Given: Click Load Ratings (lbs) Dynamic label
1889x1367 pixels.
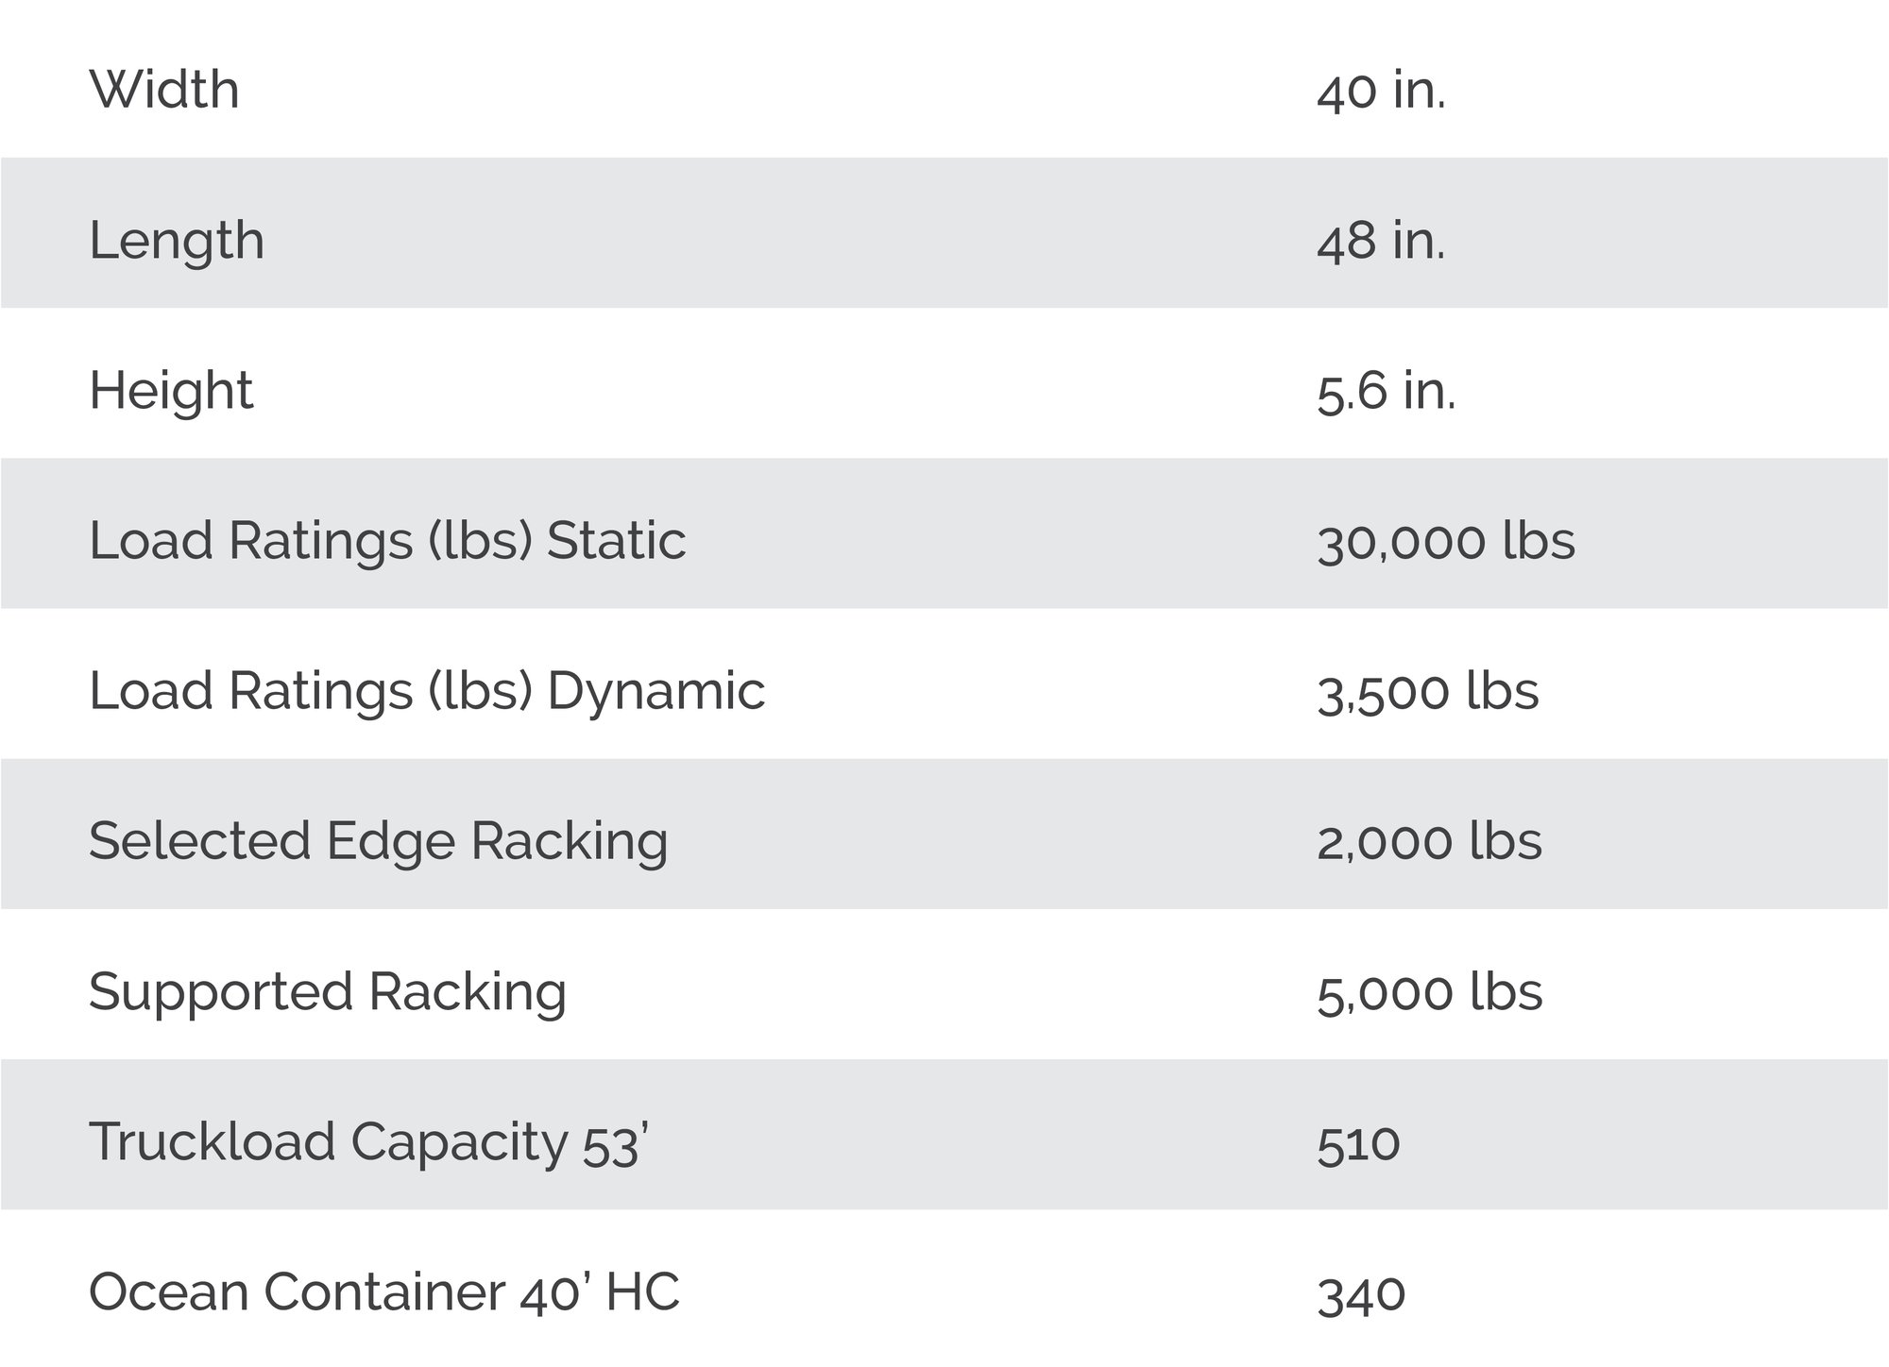Looking at the screenshot, I should [427, 692].
